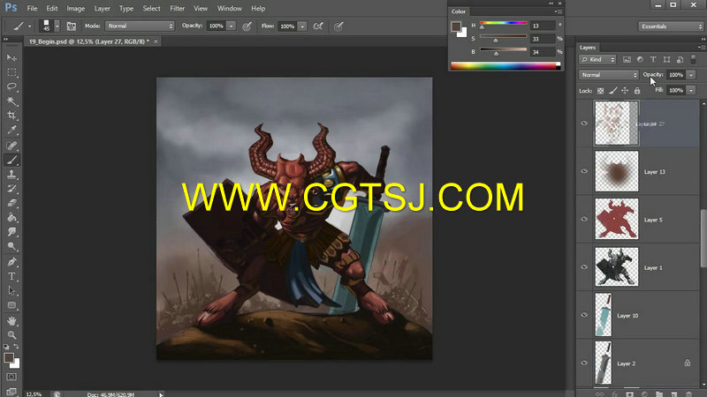The height and width of the screenshot is (397, 707).
Task: Open layer Opacity slider arrow
Action: click(691, 75)
